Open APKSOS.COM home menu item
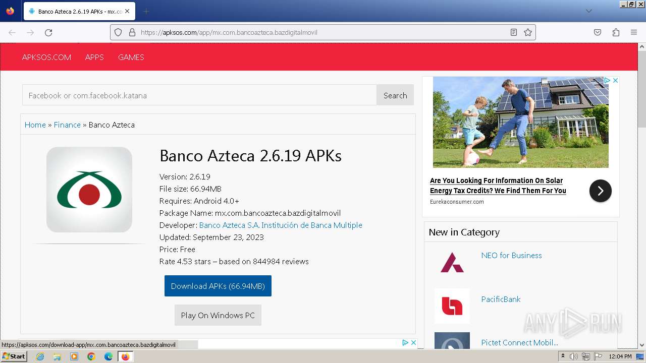Image resolution: width=646 pixels, height=363 pixels. (x=46, y=57)
